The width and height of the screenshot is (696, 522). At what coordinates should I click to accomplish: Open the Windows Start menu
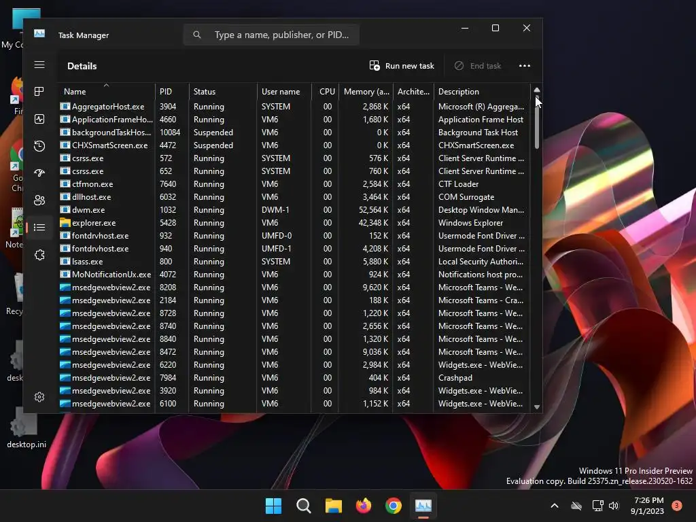tap(273, 506)
